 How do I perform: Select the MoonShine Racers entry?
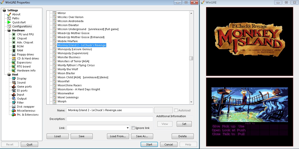(x=70, y=85)
